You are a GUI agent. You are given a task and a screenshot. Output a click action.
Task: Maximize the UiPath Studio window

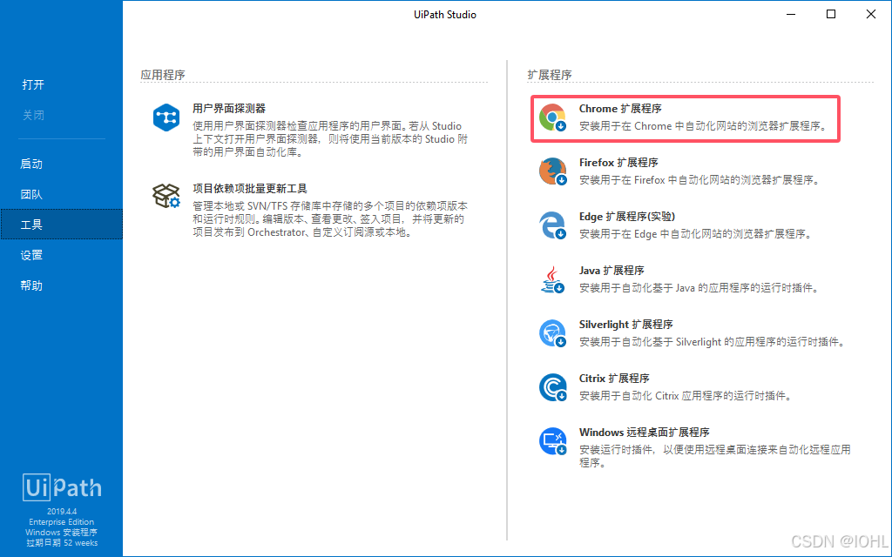click(830, 14)
